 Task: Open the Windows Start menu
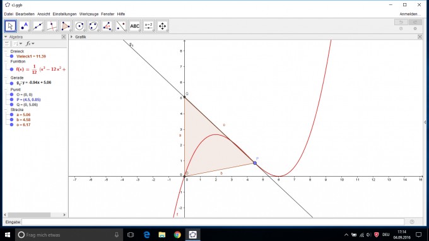(8, 235)
